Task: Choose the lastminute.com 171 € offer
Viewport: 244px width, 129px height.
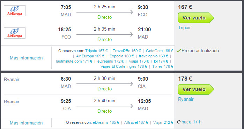Action: coord(74,61)
